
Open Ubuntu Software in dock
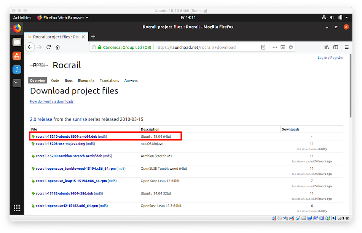coord(17,56)
